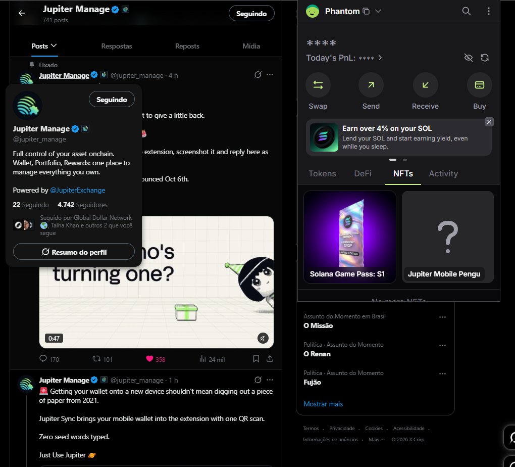This screenshot has height=467, width=515.
Task: Open Termos footer link
Action: click(311, 429)
